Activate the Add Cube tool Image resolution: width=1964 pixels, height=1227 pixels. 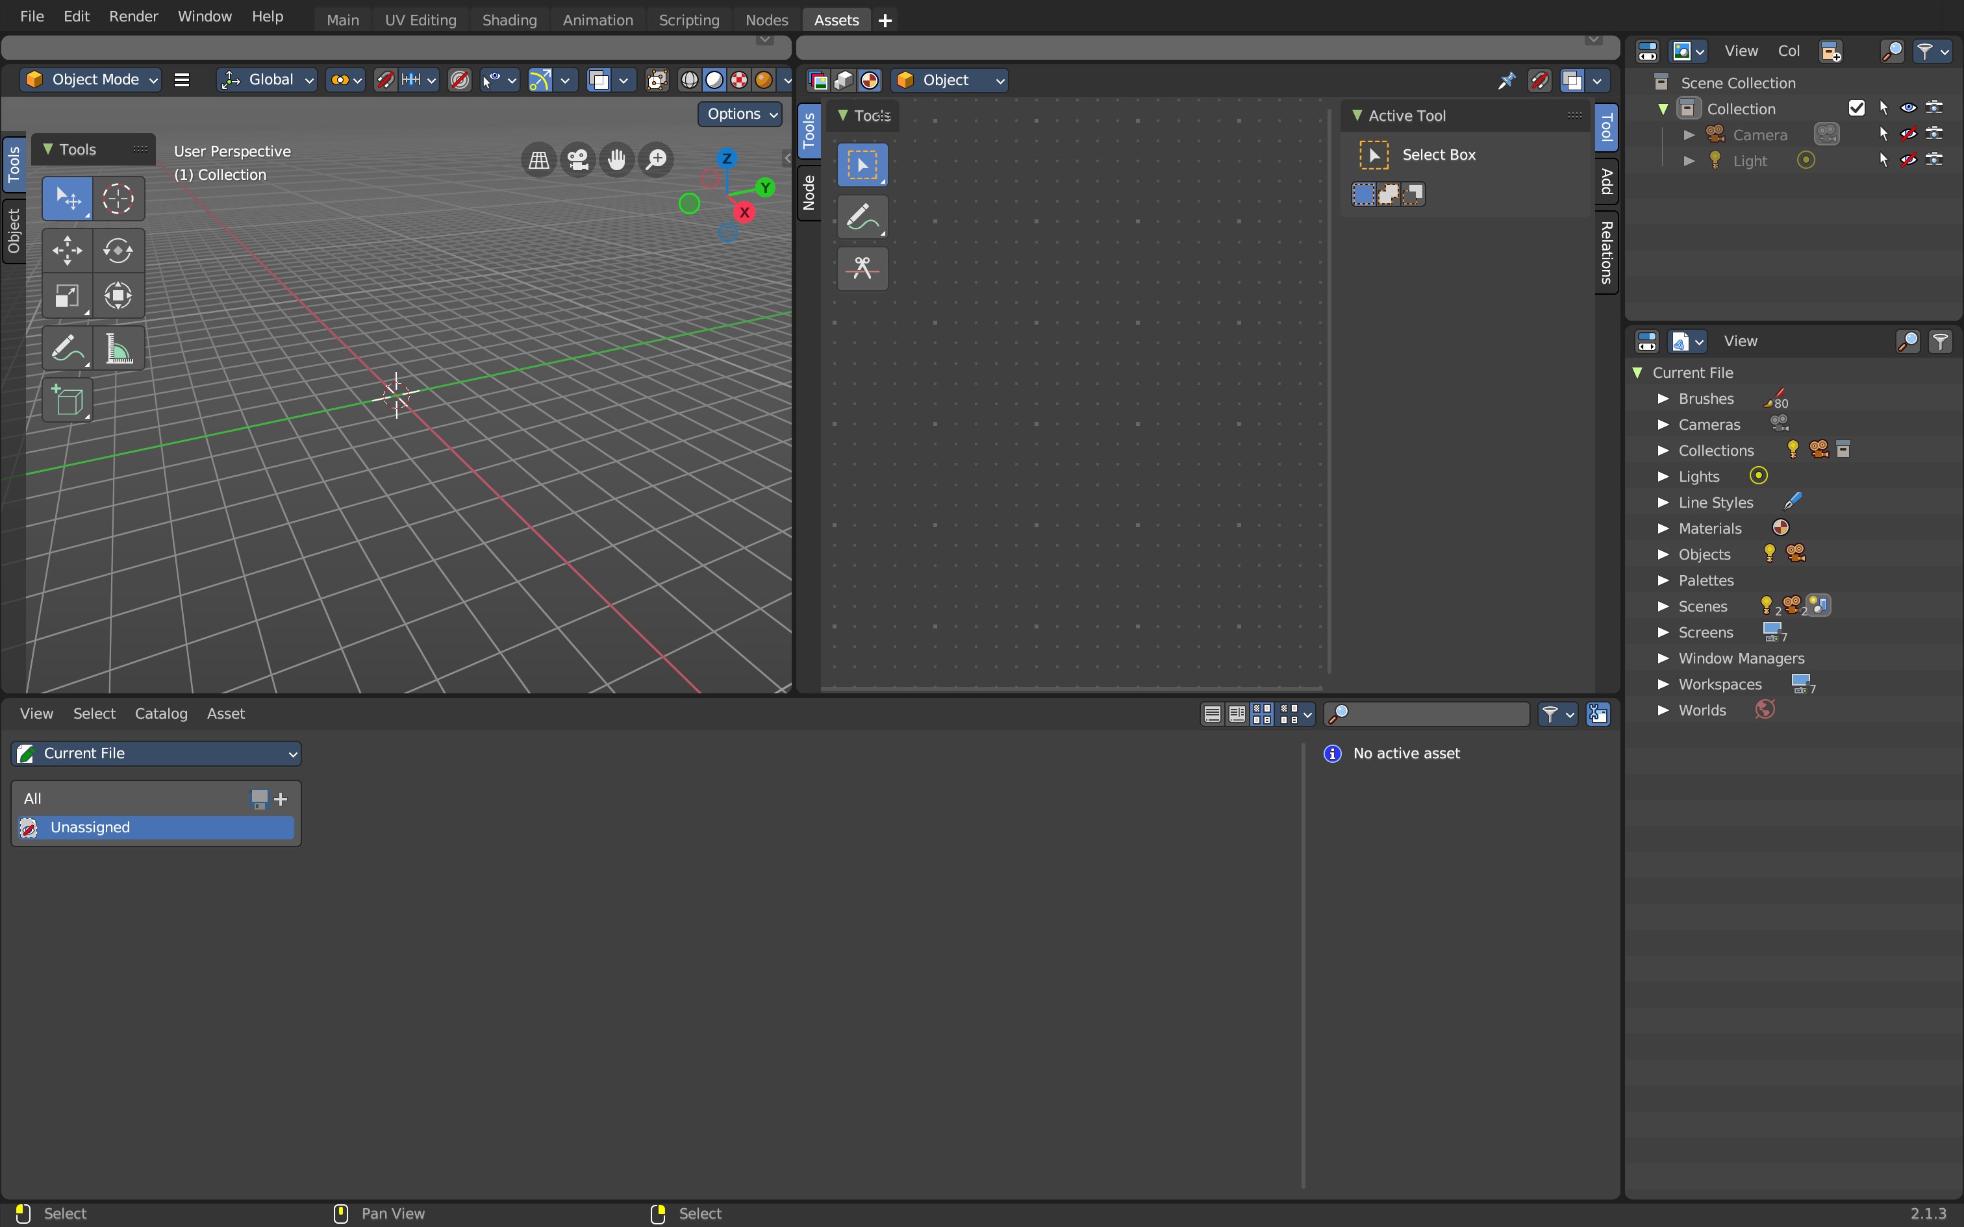[68, 400]
